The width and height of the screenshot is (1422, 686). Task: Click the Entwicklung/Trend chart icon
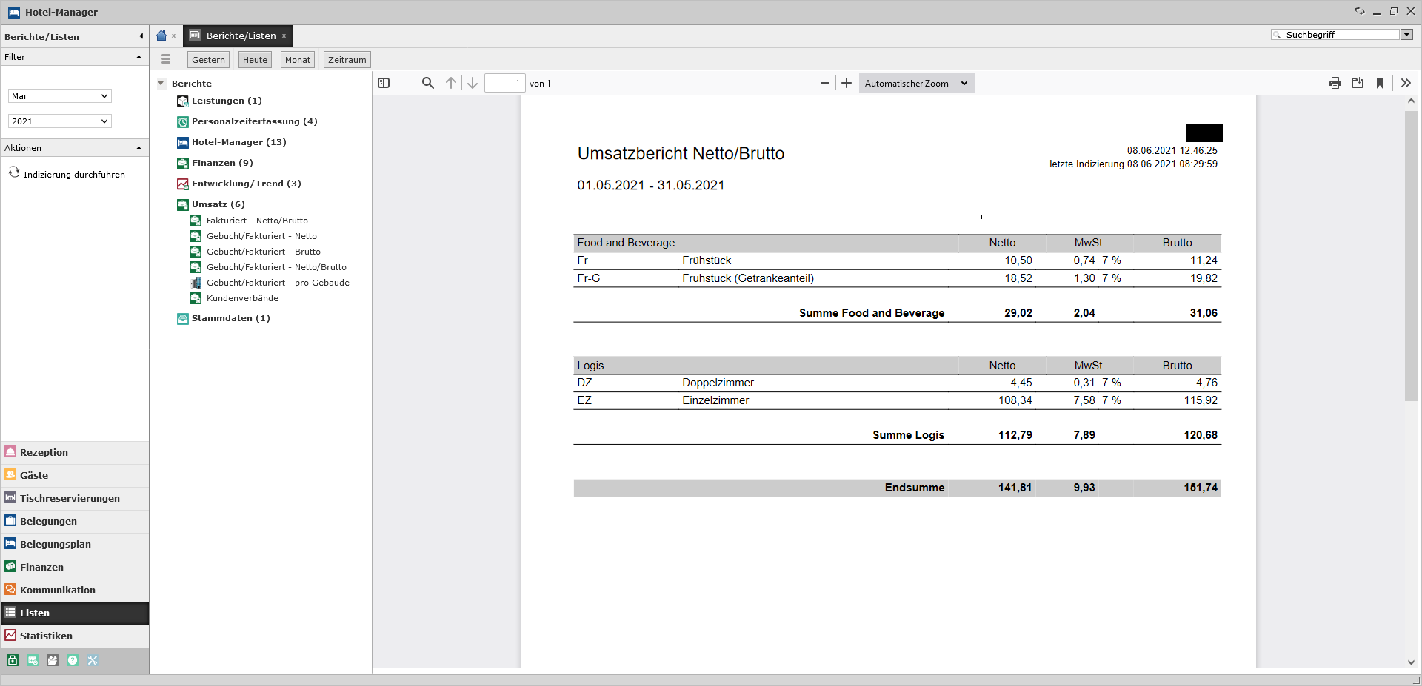[183, 184]
